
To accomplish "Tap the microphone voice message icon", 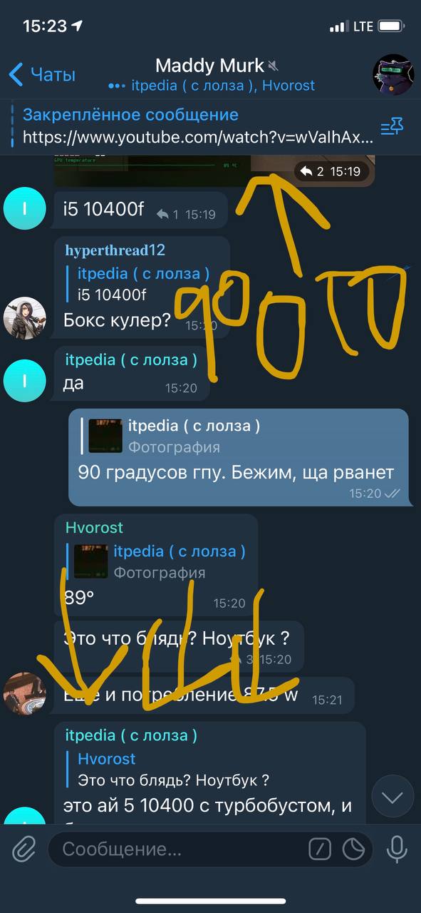I will tap(396, 849).
